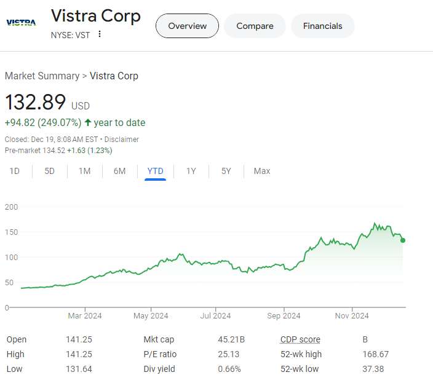Screen dimensions: 433x383
Task: Switch to the Compare tab
Action: pyautogui.click(x=255, y=26)
